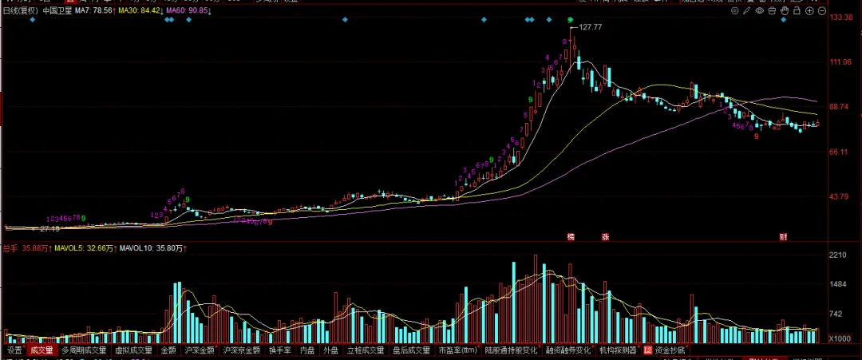The width and height of the screenshot is (862, 360).
Task: Select the hand pan tool icon
Action: [x=785, y=10]
